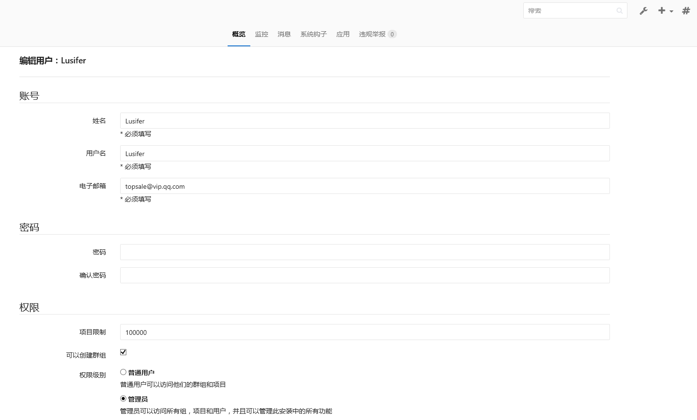697x420 pixels.
Task: Click the heading 编辑用户：Lusifer
Action: [x=53, y=61]
